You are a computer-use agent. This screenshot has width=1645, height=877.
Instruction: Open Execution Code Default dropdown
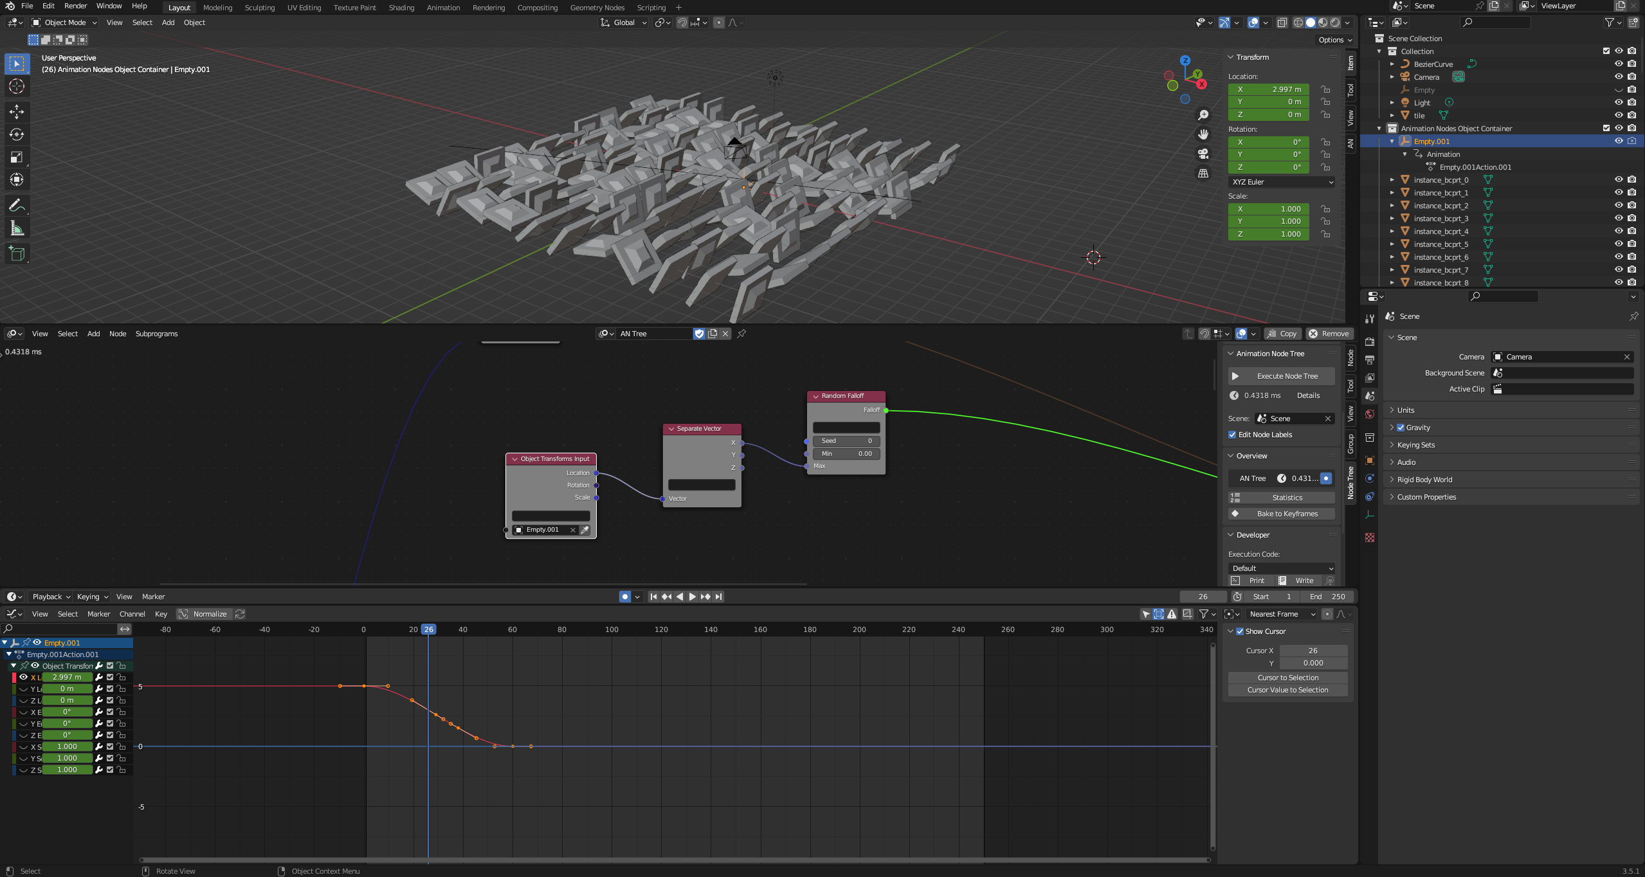(1282, 568)
